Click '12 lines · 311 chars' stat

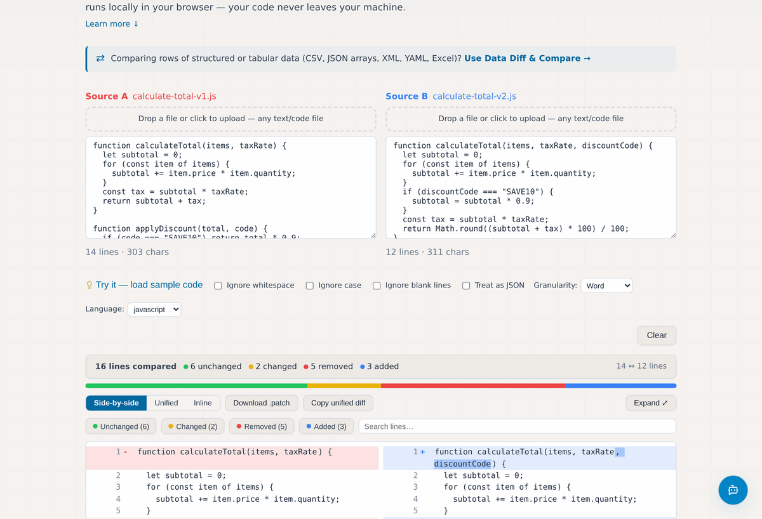coord(427,252)
